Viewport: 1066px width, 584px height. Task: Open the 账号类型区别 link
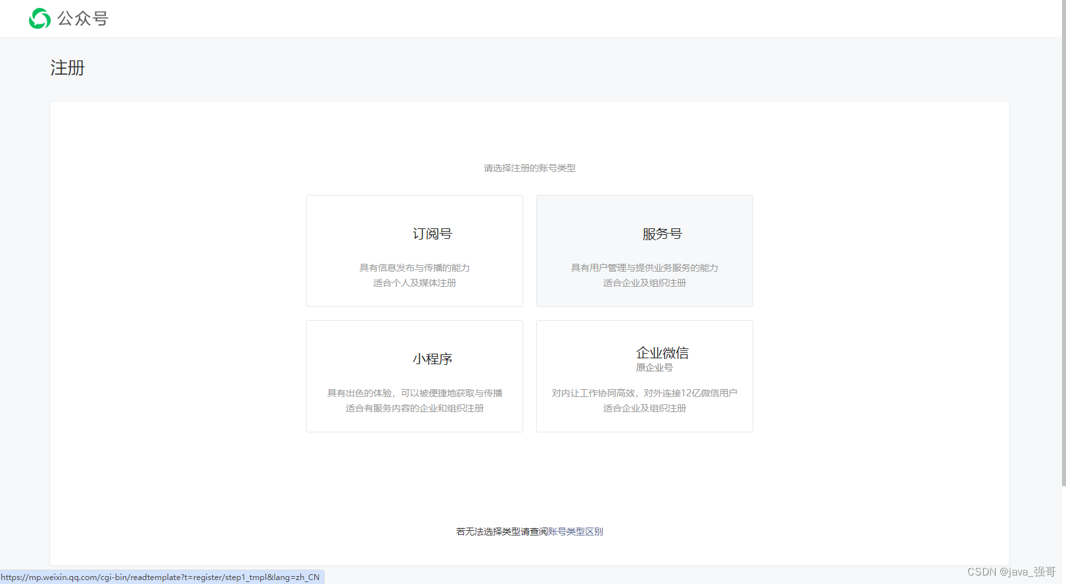pyautogui.click(x=576, y=532)
